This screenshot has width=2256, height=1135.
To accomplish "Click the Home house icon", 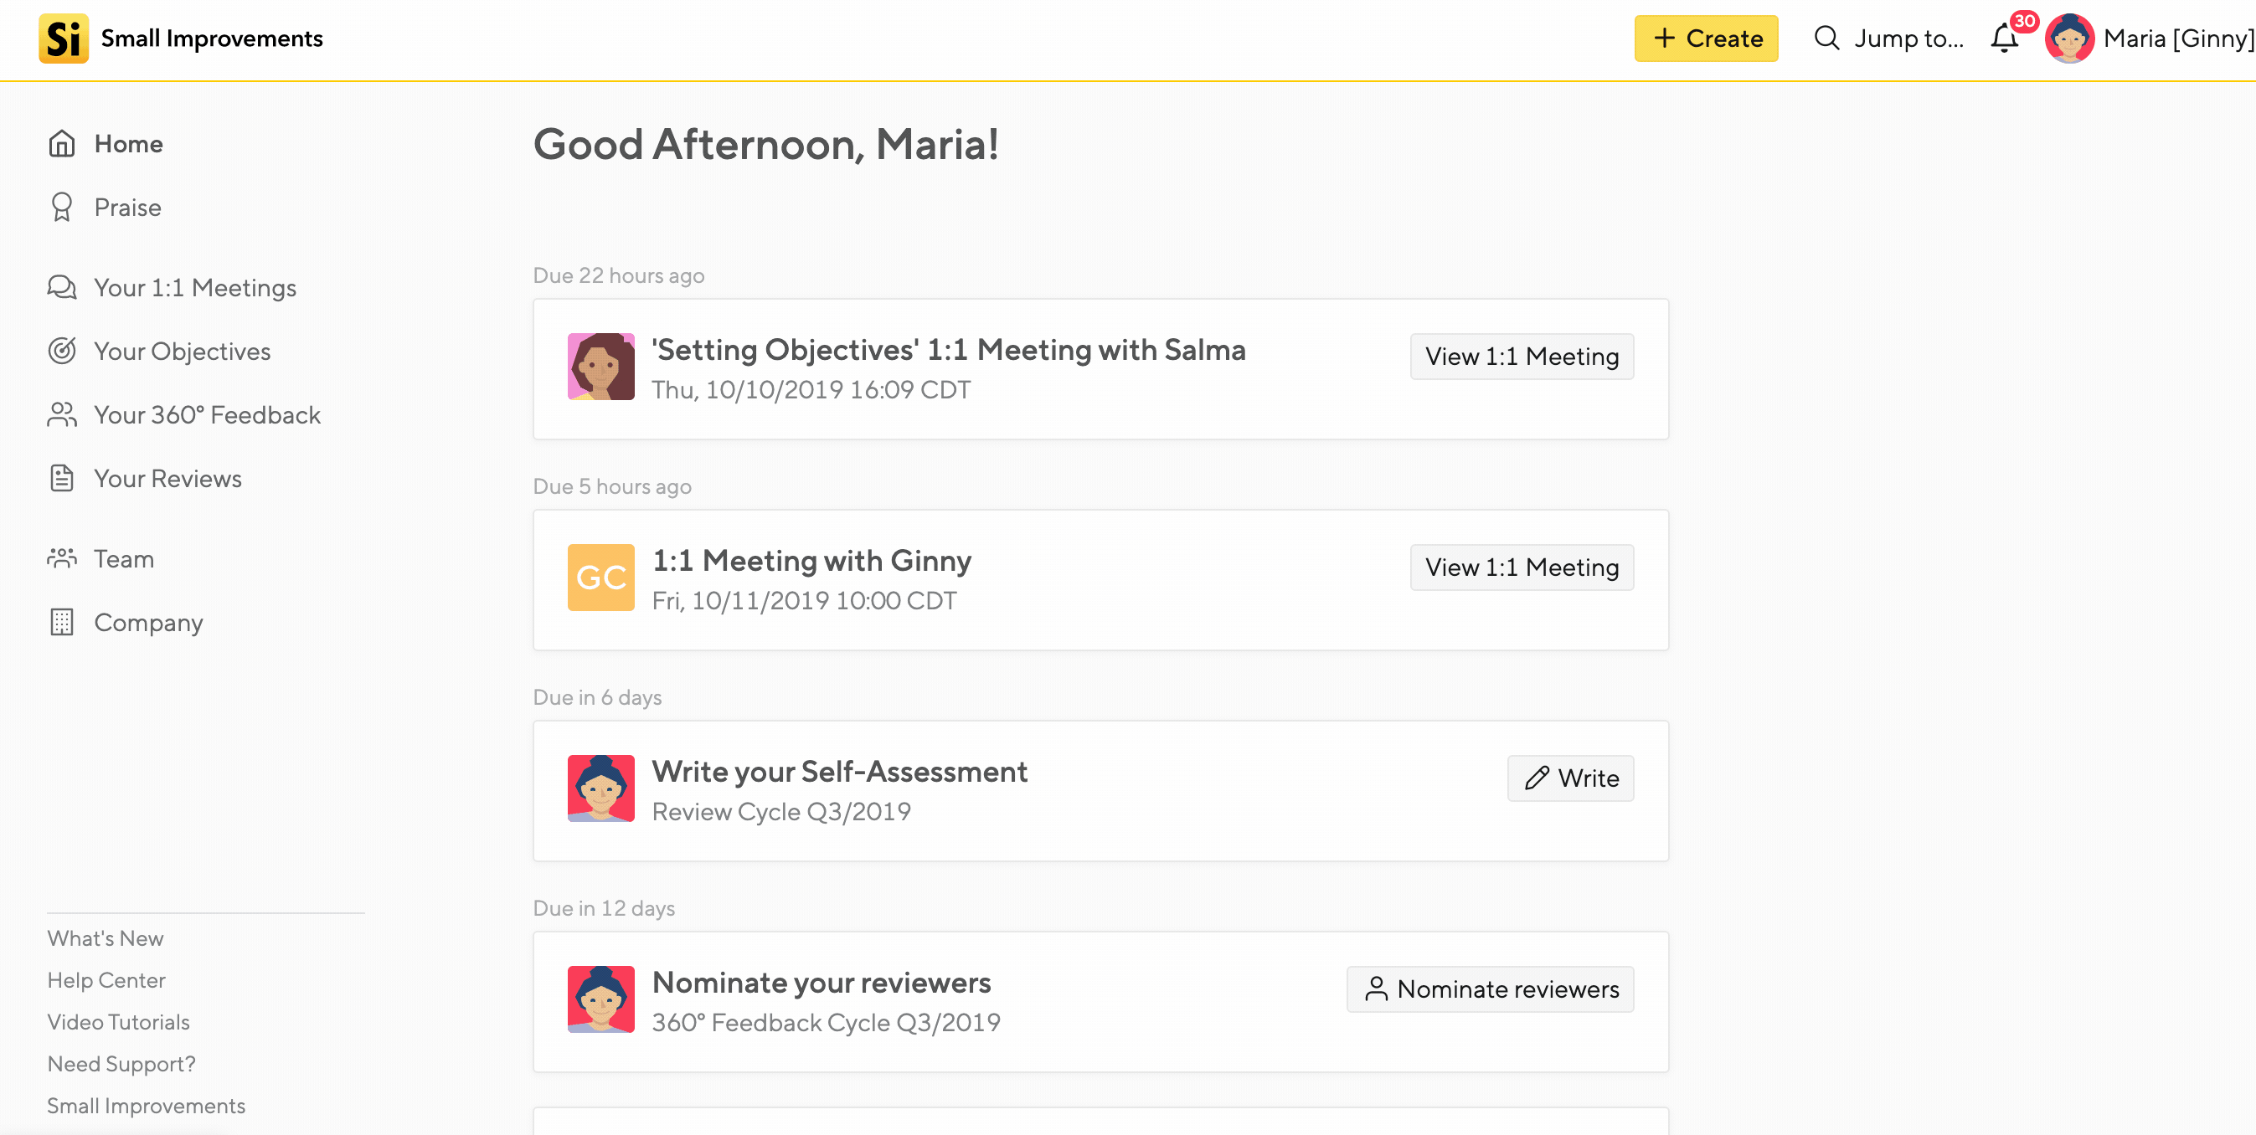I will click(x=61, y=143).
